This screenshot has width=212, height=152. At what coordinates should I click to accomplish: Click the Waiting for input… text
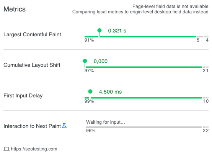(106, 122)
